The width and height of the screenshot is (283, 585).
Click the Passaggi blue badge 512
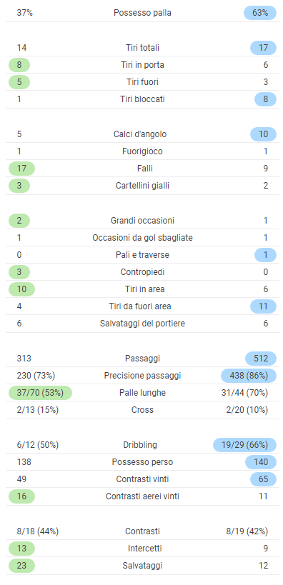pyautogui.click(x=261, y=359)
